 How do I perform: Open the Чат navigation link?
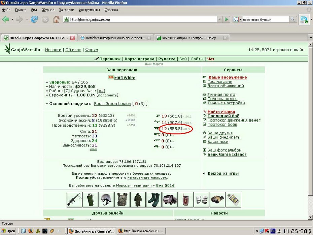[211, 59]
